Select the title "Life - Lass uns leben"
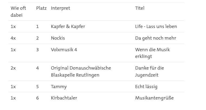The width and height of the screenshot is (206, 110). (156, 26)
